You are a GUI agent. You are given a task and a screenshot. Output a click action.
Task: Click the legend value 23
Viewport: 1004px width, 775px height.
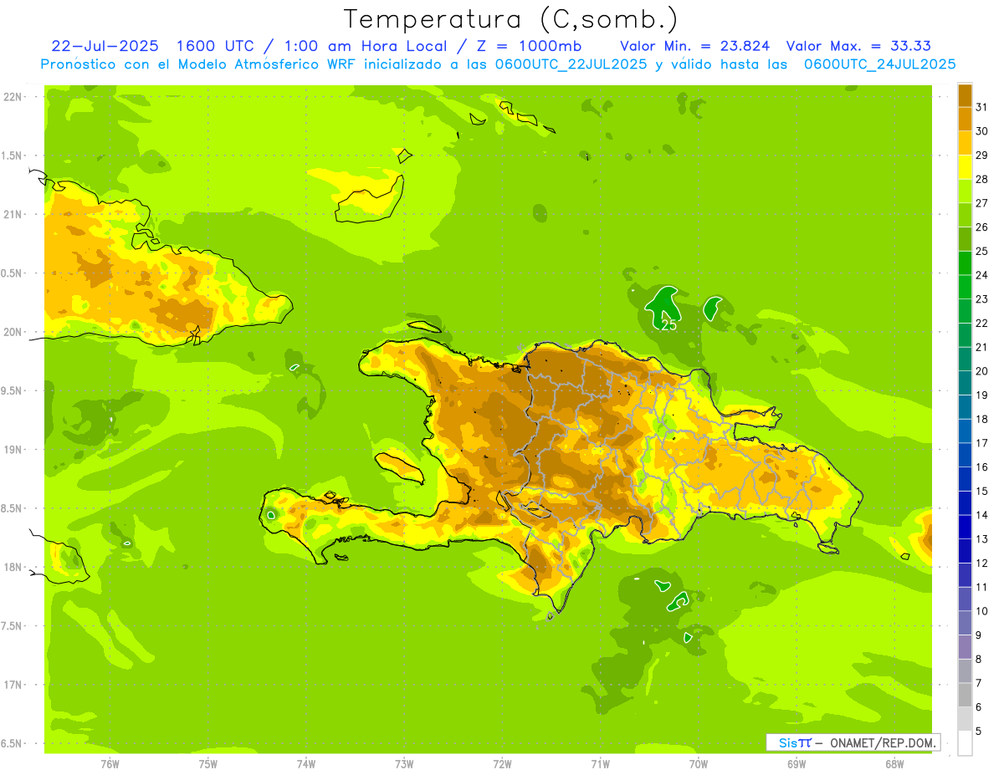pyautogui.click(x=981, y=298)
